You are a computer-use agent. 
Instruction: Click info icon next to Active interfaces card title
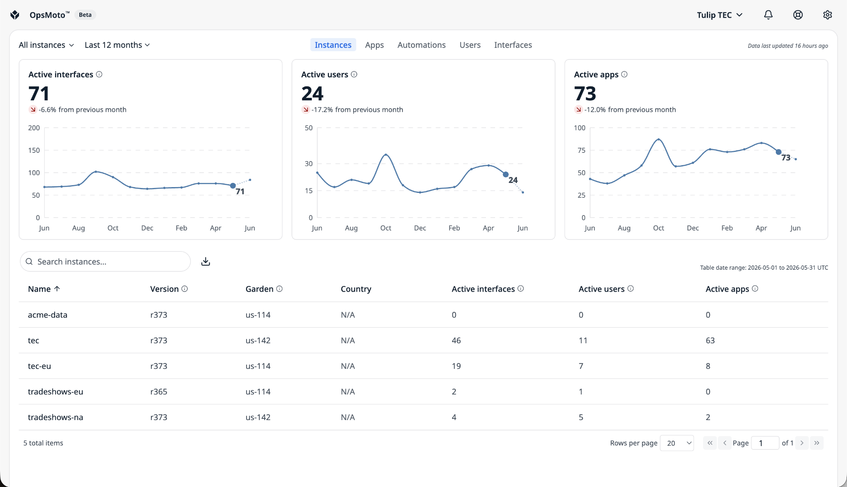(99, 74)
